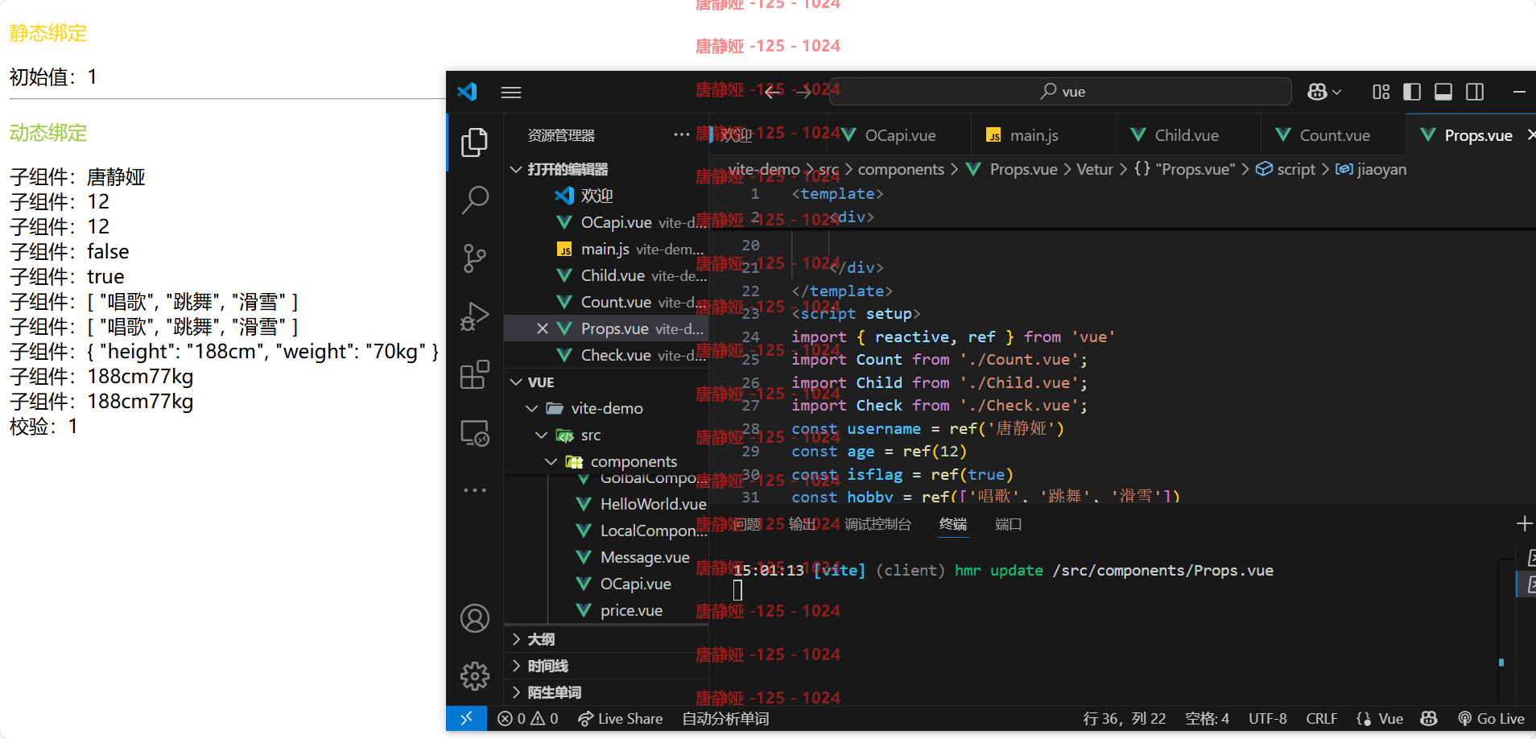
Task: Switch to OCapi.vue editor tab
Action: (898, 135)
